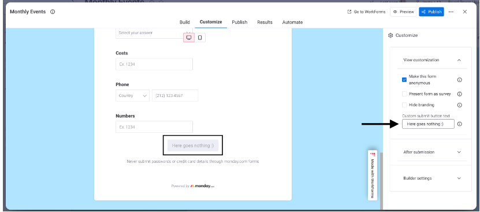
Task: Click info icon beside custom submit text field
Action: pyautogui.click(x=459, y=124)
